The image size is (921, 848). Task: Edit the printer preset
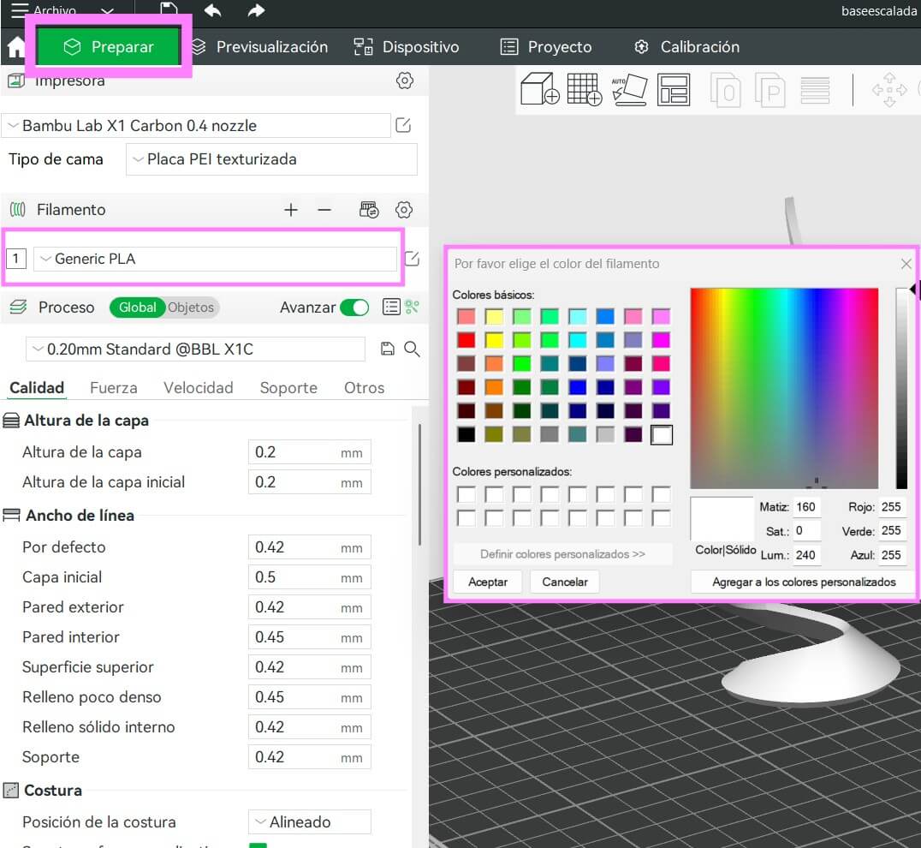[x=403, y=125]
